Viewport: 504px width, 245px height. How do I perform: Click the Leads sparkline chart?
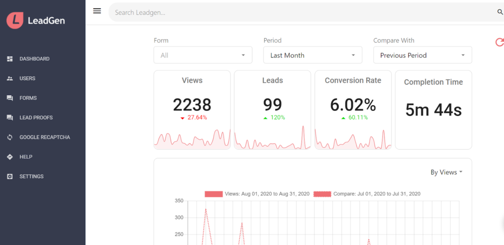[x=273, y=138]
